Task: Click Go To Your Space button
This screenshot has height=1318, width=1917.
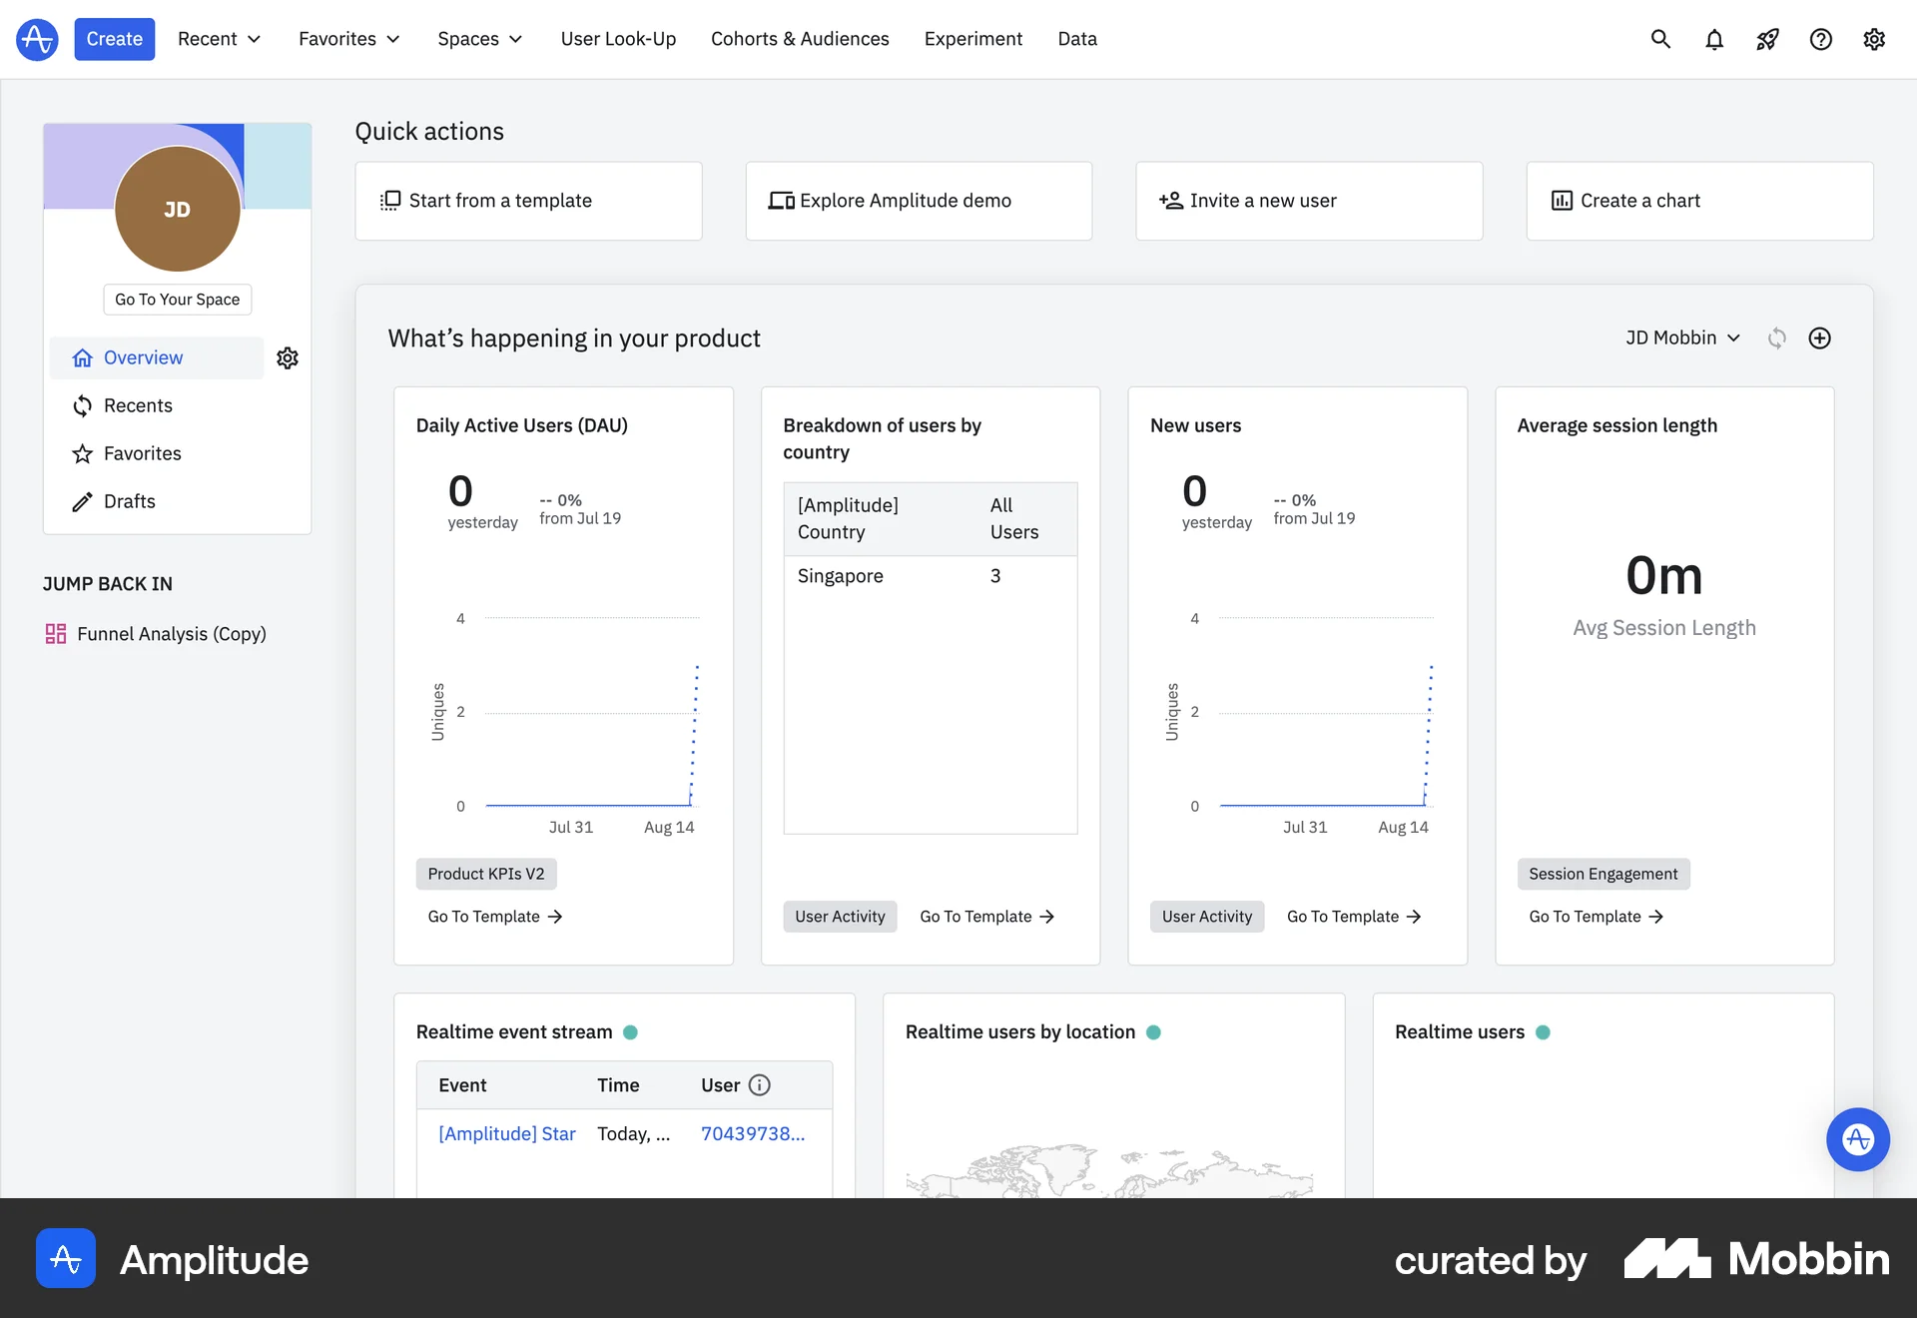Action: (x=178, y=300)
